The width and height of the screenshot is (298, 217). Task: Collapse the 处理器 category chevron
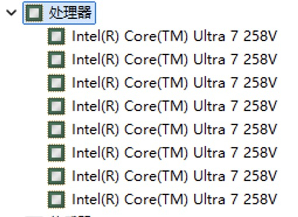pos(11,13)
